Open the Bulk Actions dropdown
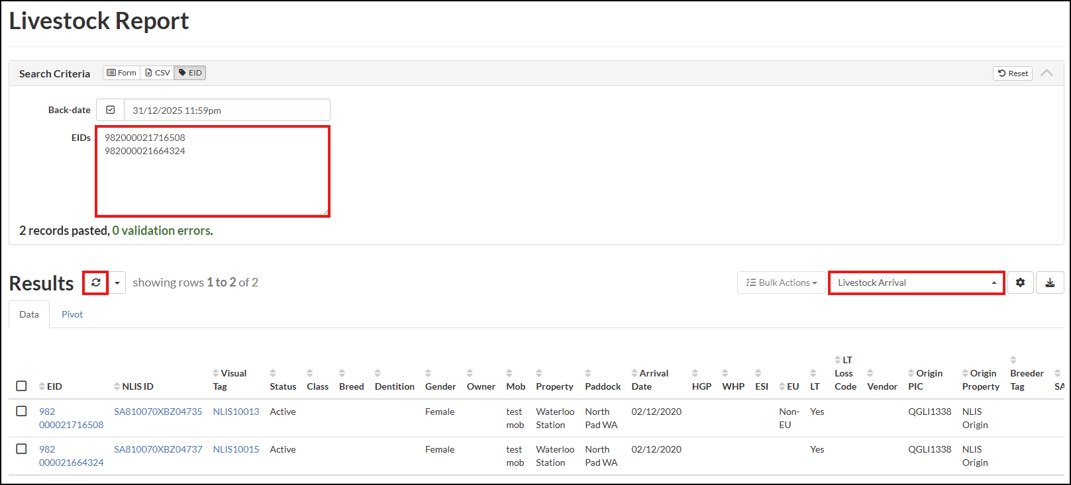This screenshot has width=1071, height=485. coord(782,283)
